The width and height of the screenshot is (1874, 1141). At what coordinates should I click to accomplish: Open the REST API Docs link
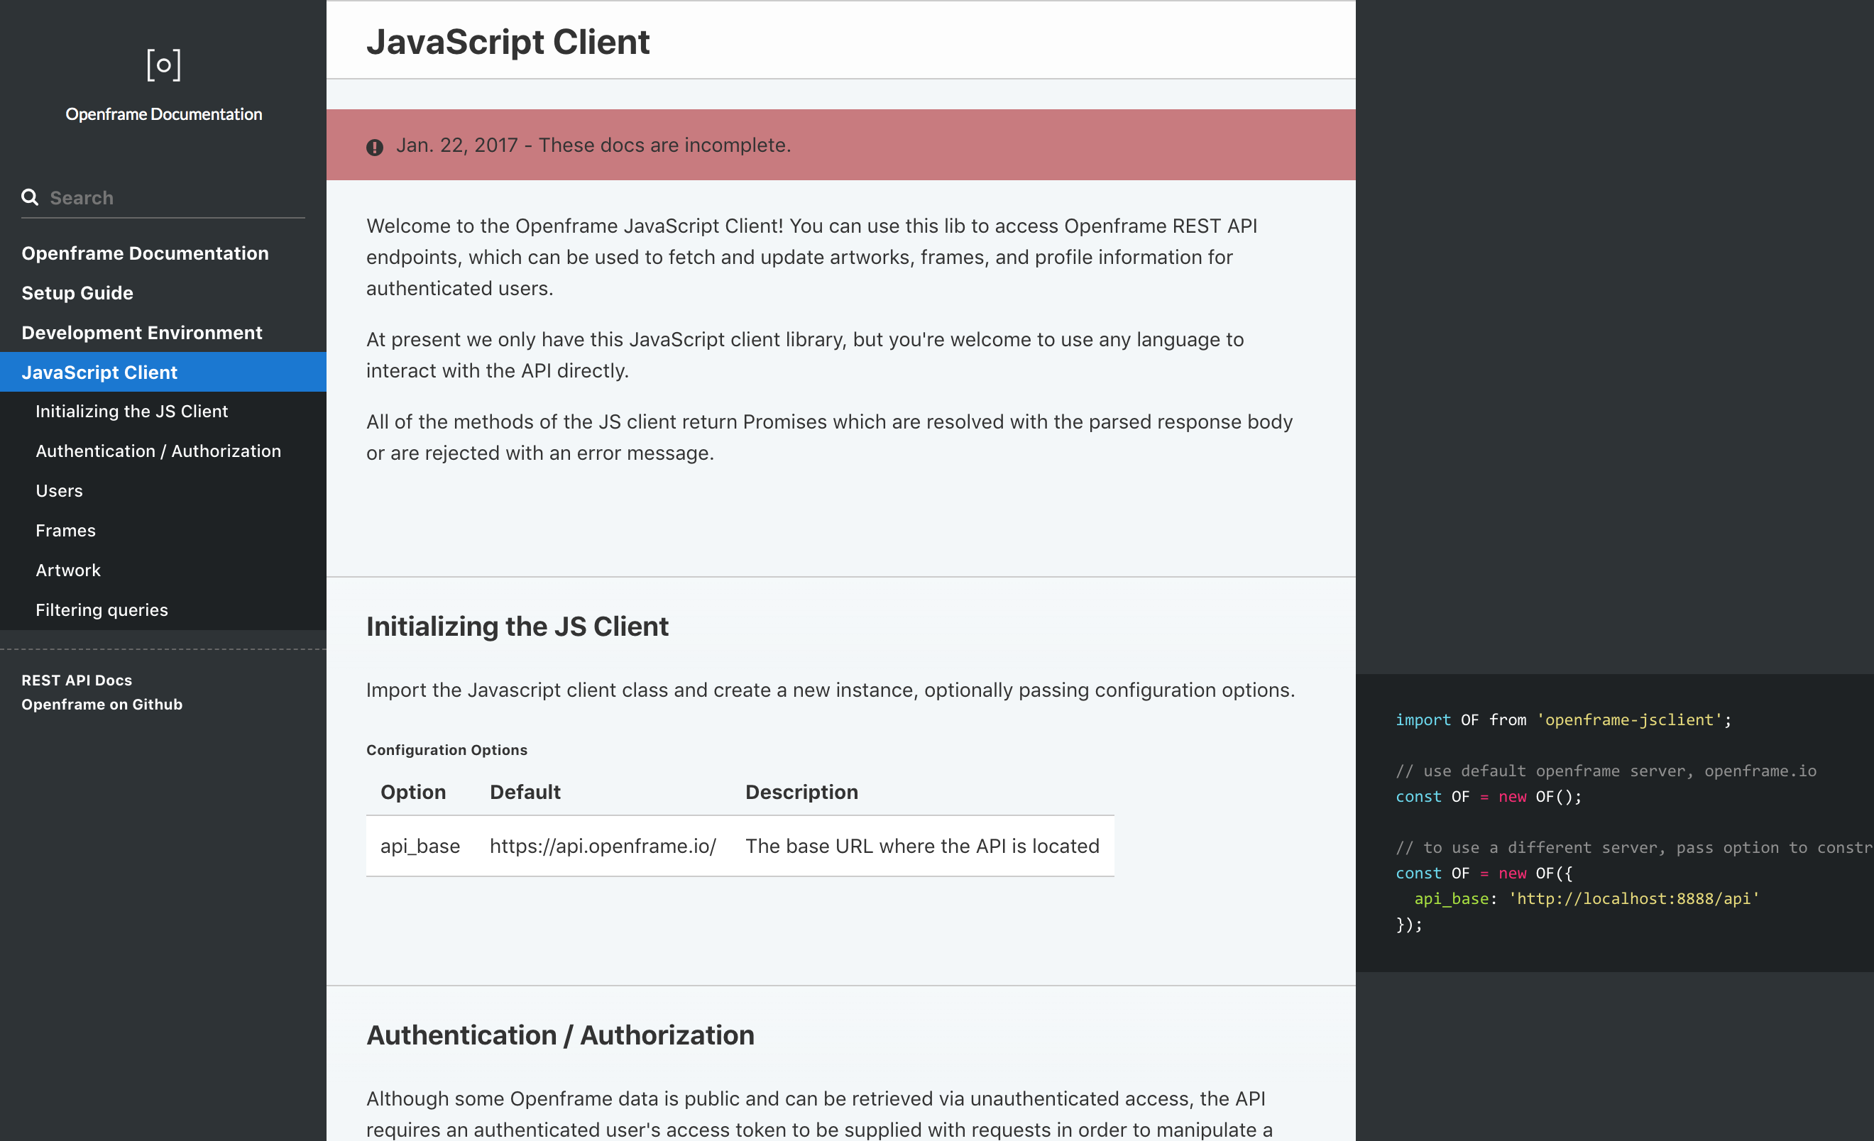click(77, 680)
